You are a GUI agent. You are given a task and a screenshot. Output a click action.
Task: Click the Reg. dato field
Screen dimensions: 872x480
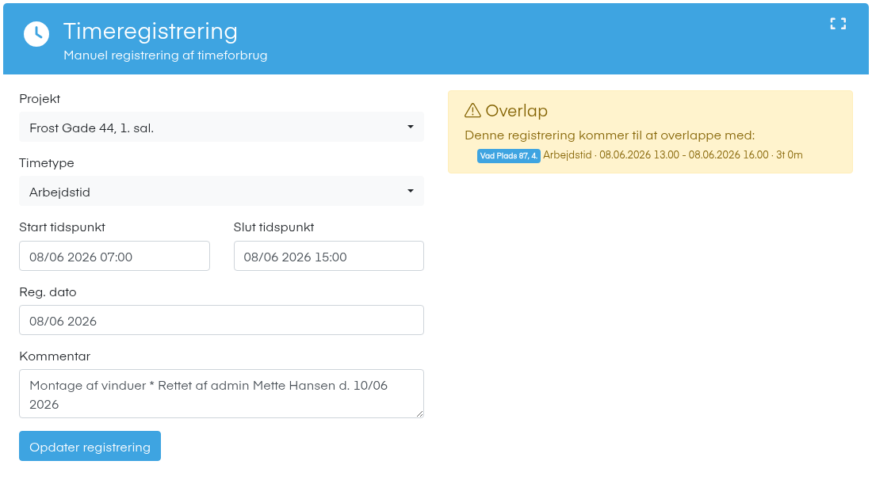(x=221, y=320)
